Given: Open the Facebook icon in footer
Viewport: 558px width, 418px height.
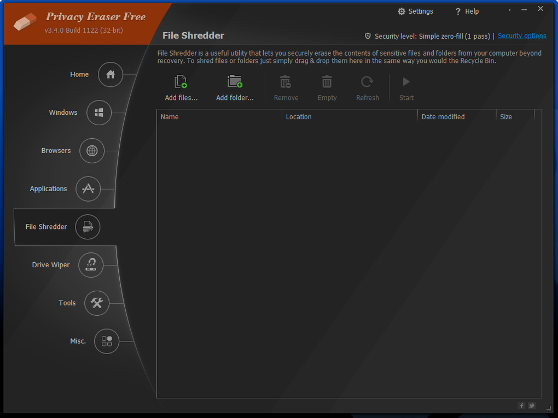Looking at the screenshot, I should [x=521, y=405].
